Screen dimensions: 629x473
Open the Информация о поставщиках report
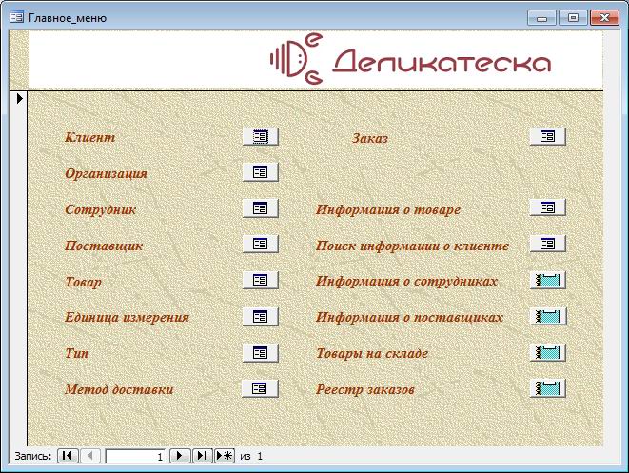point(547,316)
